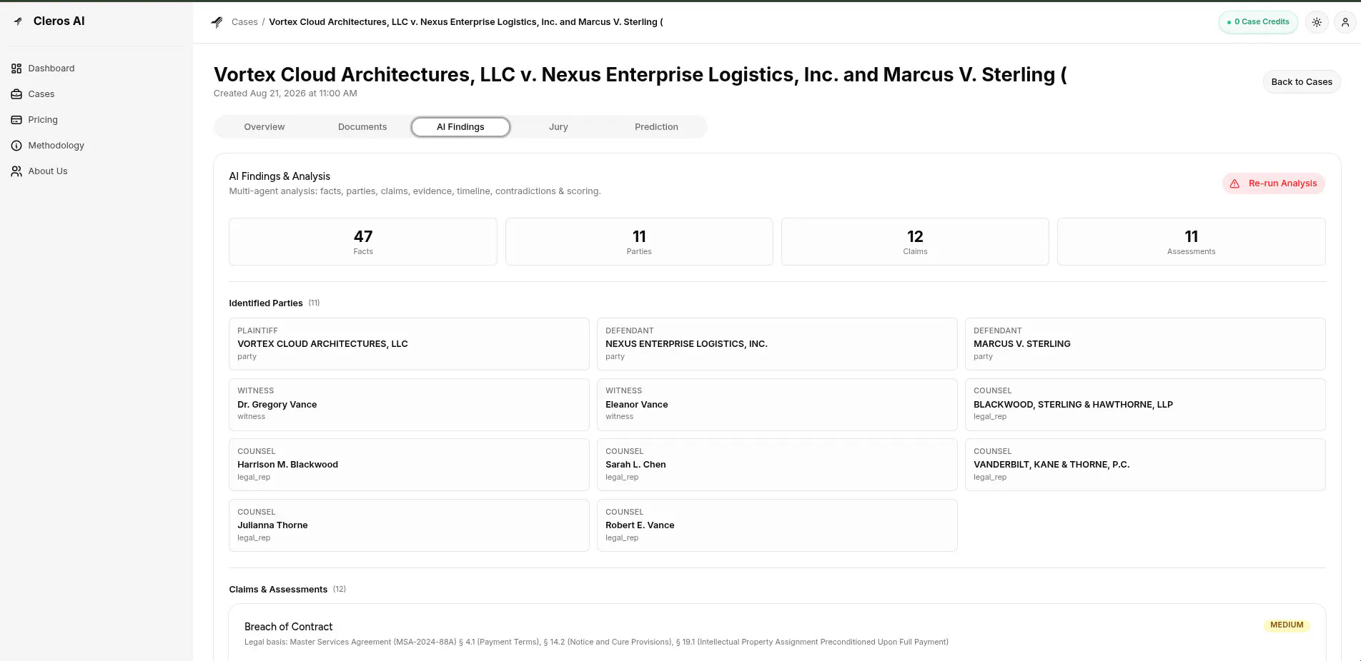Click the 47 Facts stat card
The width and height of the screenshot is (1361, 661).
pyautogui.click(x=363, y=242)
